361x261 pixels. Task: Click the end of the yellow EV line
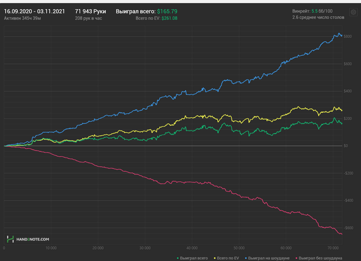pos(341,110)
